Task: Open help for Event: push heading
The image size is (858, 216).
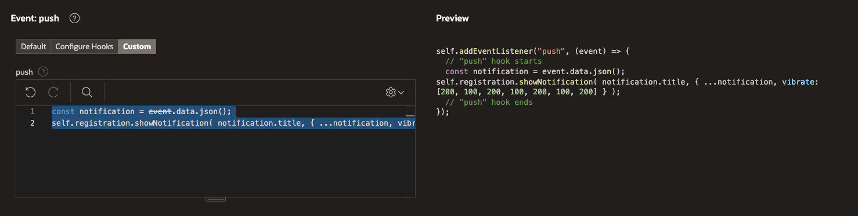Action: tap(74, 19)
